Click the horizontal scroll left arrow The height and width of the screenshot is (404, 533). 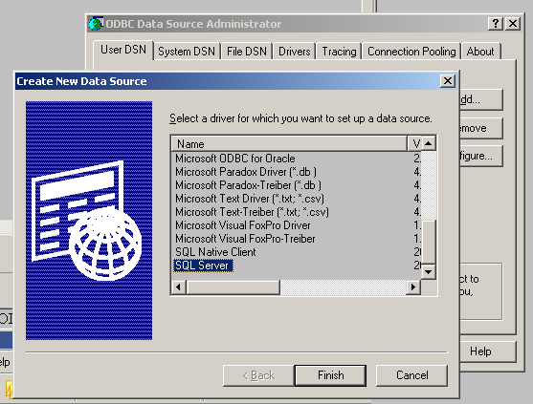(x=178, y=287)
